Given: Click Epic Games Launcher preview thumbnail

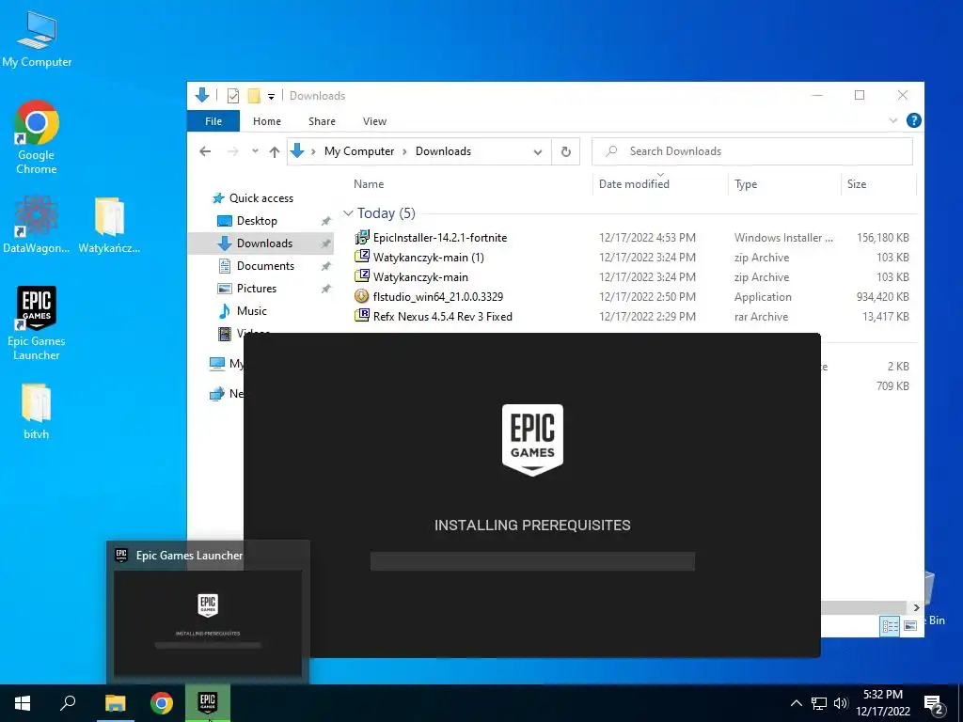Looking at the screenshot, I should [x=208, y=622].
